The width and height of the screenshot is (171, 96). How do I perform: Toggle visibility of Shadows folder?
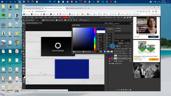110,61
